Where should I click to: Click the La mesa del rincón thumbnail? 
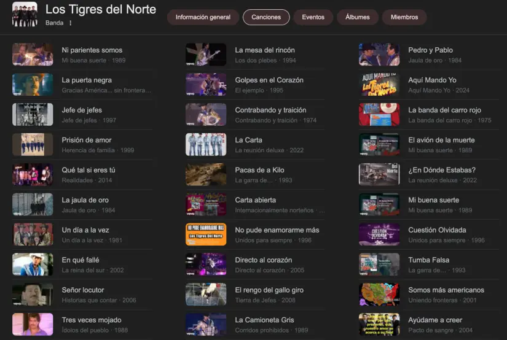[x=206, y=55]
